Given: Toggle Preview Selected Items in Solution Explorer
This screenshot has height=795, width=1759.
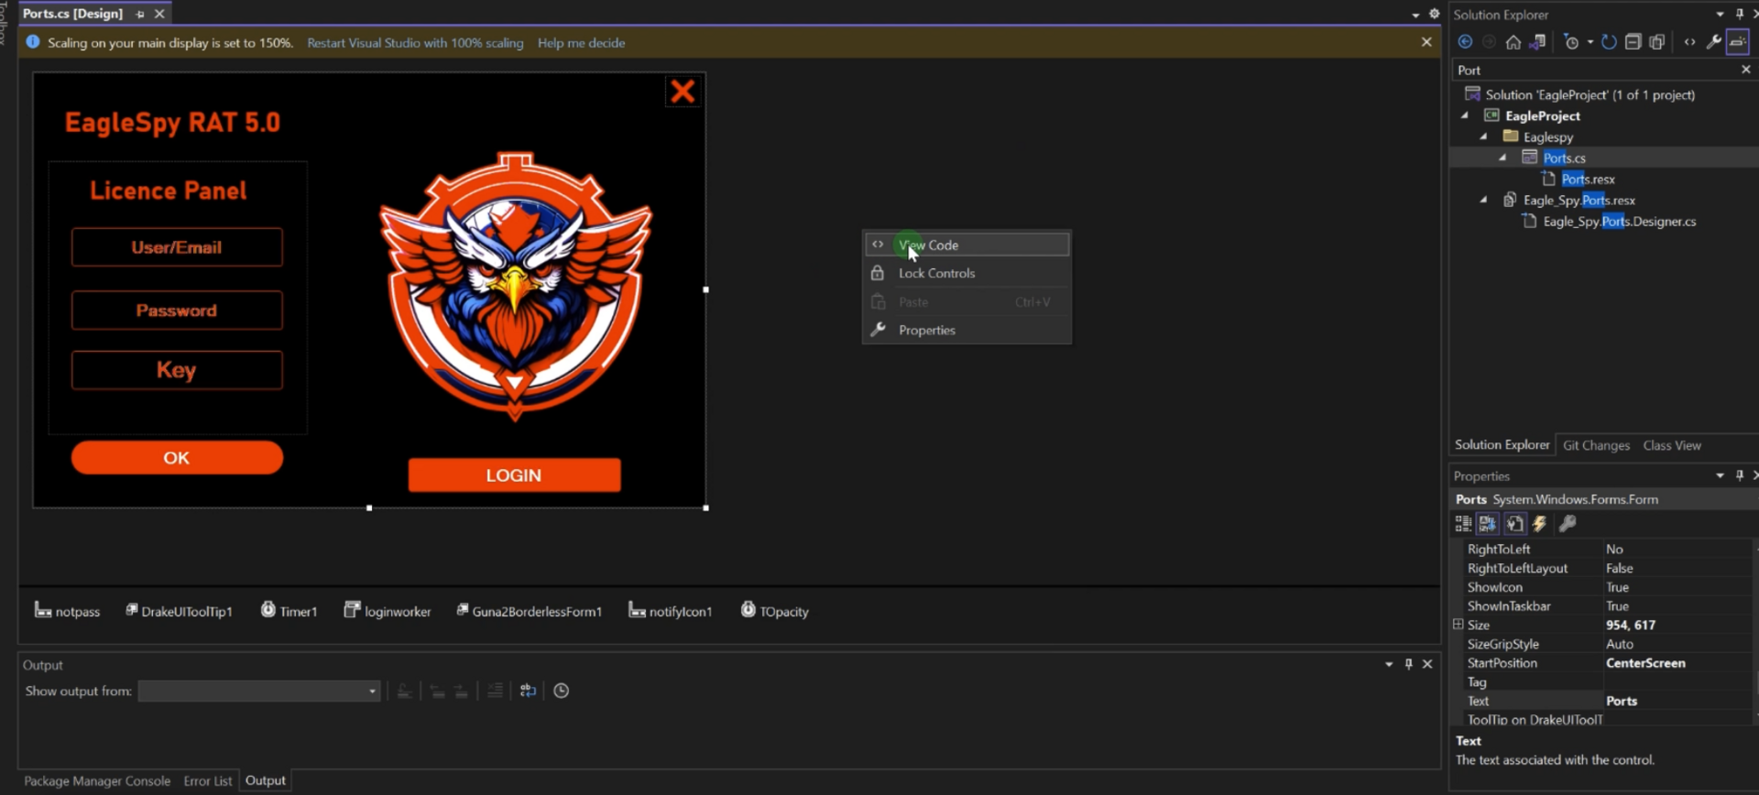Looking at the screenshot, I should 1737,42.
